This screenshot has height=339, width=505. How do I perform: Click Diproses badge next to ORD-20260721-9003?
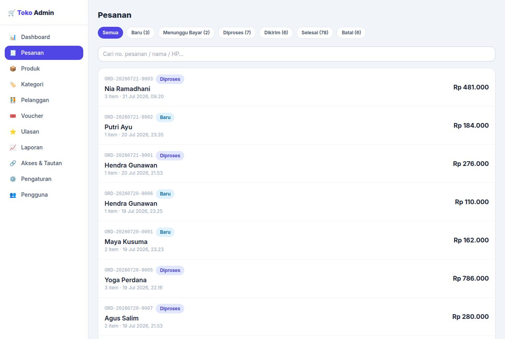[x=170, y=79]
